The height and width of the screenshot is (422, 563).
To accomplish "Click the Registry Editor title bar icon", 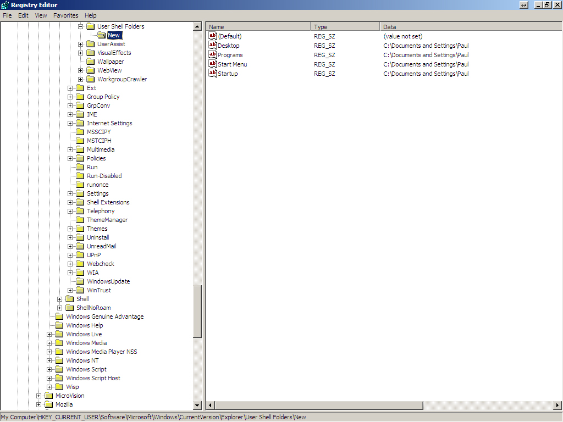I will point(4,5).
